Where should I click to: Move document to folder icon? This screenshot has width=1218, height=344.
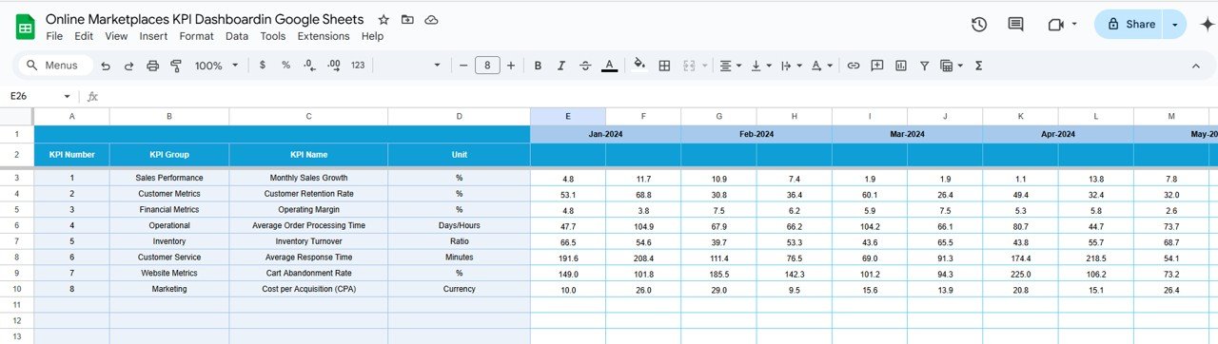tap(407, 20)
